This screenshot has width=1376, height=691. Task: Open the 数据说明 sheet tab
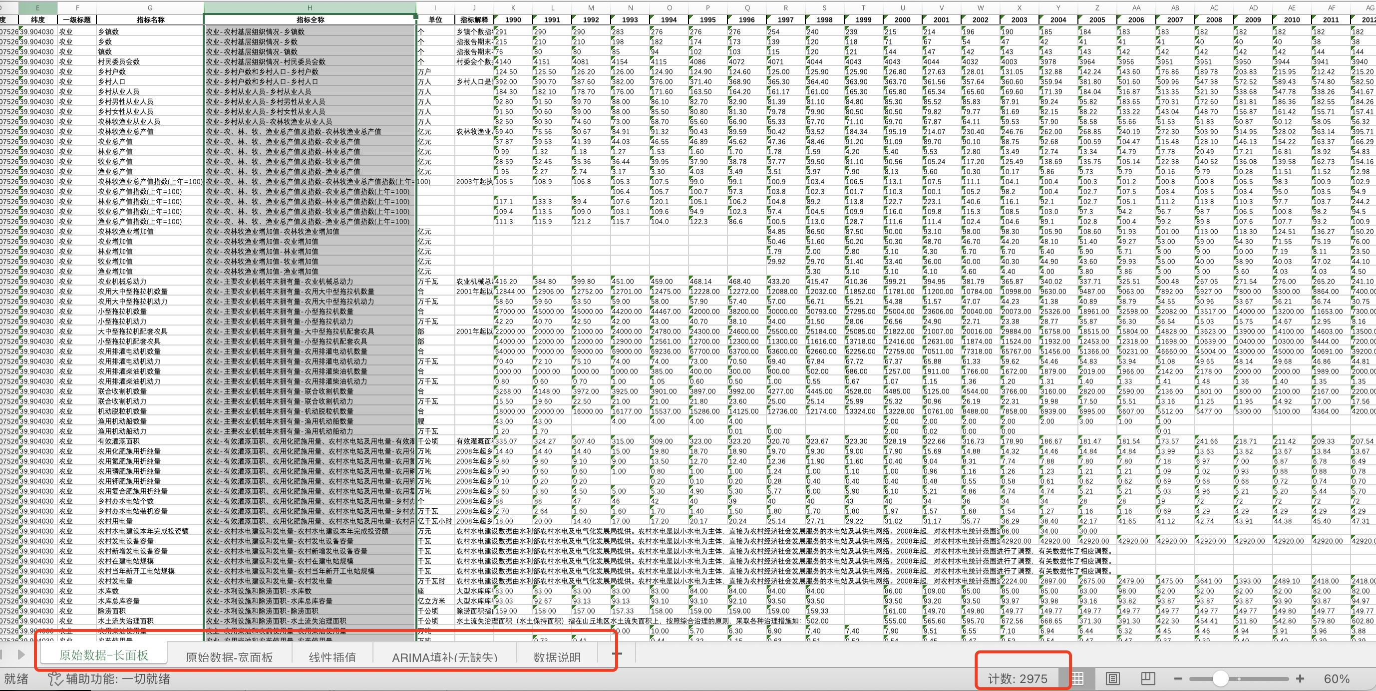pos(557,657)
